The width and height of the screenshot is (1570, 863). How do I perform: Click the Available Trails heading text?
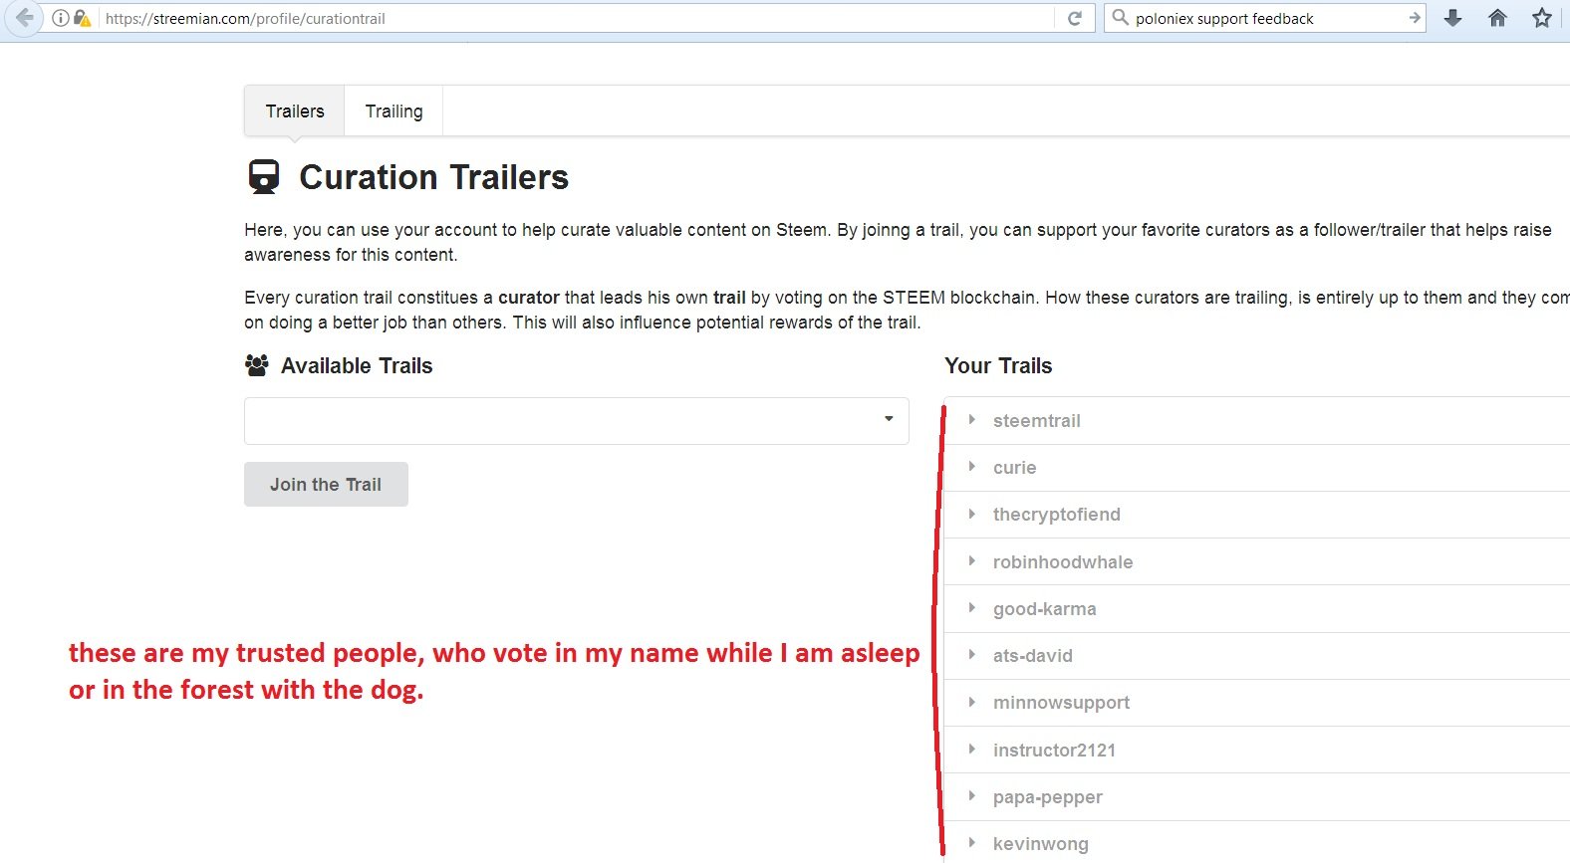click(357, 365)
